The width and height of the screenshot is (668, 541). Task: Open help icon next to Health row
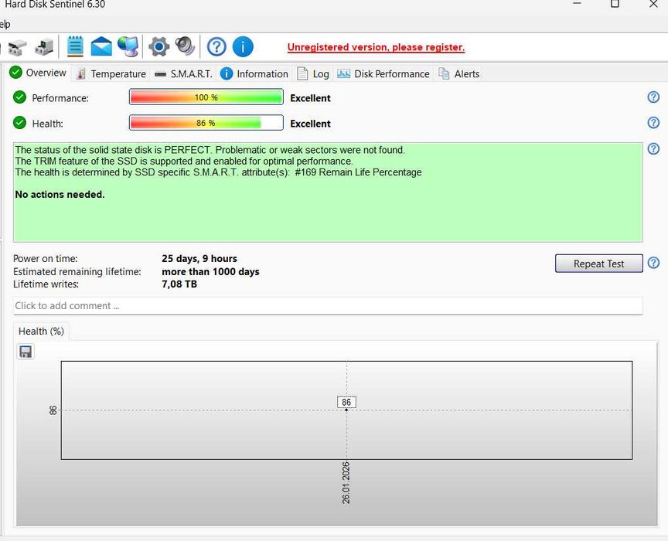[653, 123]
